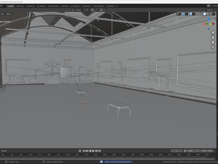This screenshot has width=218, height=164.
Task: Open the Compositing workspace tab
Action: tap(98, 6)
